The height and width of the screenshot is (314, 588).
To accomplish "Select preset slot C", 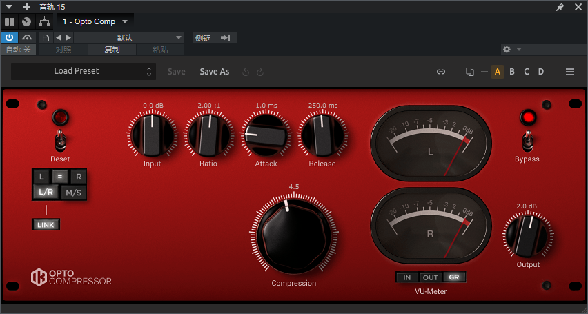I will click(x=527, y=72).
